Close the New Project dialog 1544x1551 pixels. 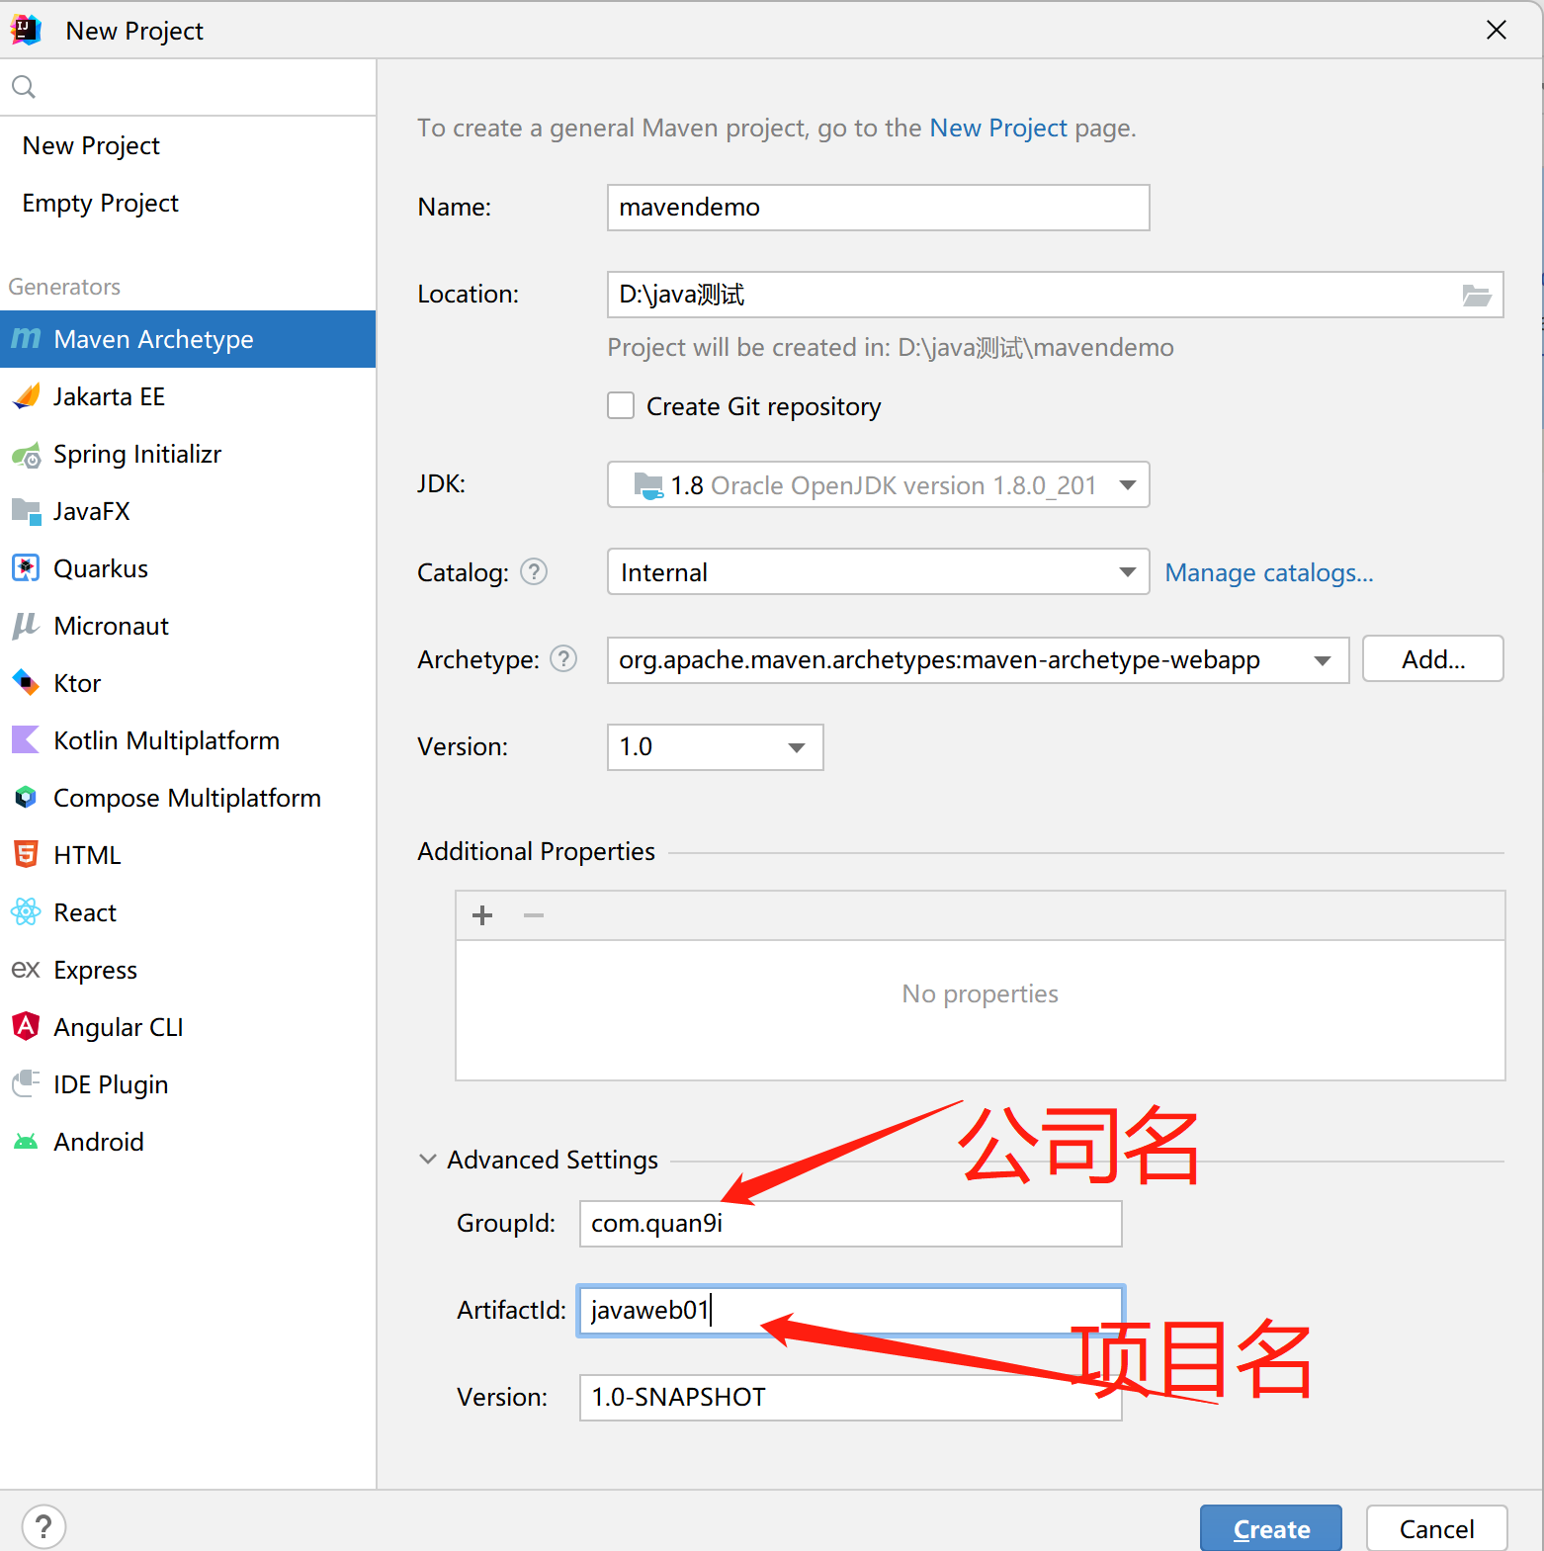[1497, 30]
